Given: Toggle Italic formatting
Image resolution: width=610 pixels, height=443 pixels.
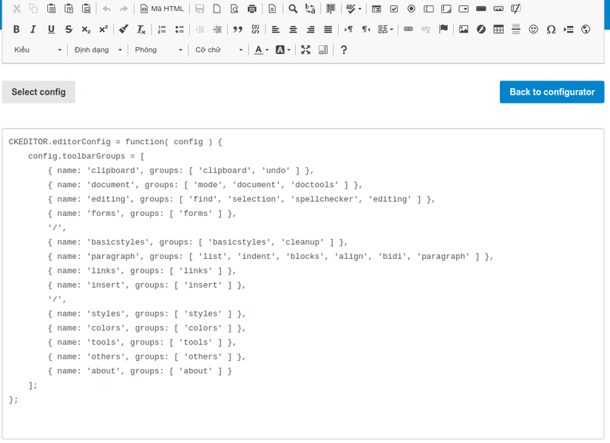Looking at the screenshot, I should point(33,29).
